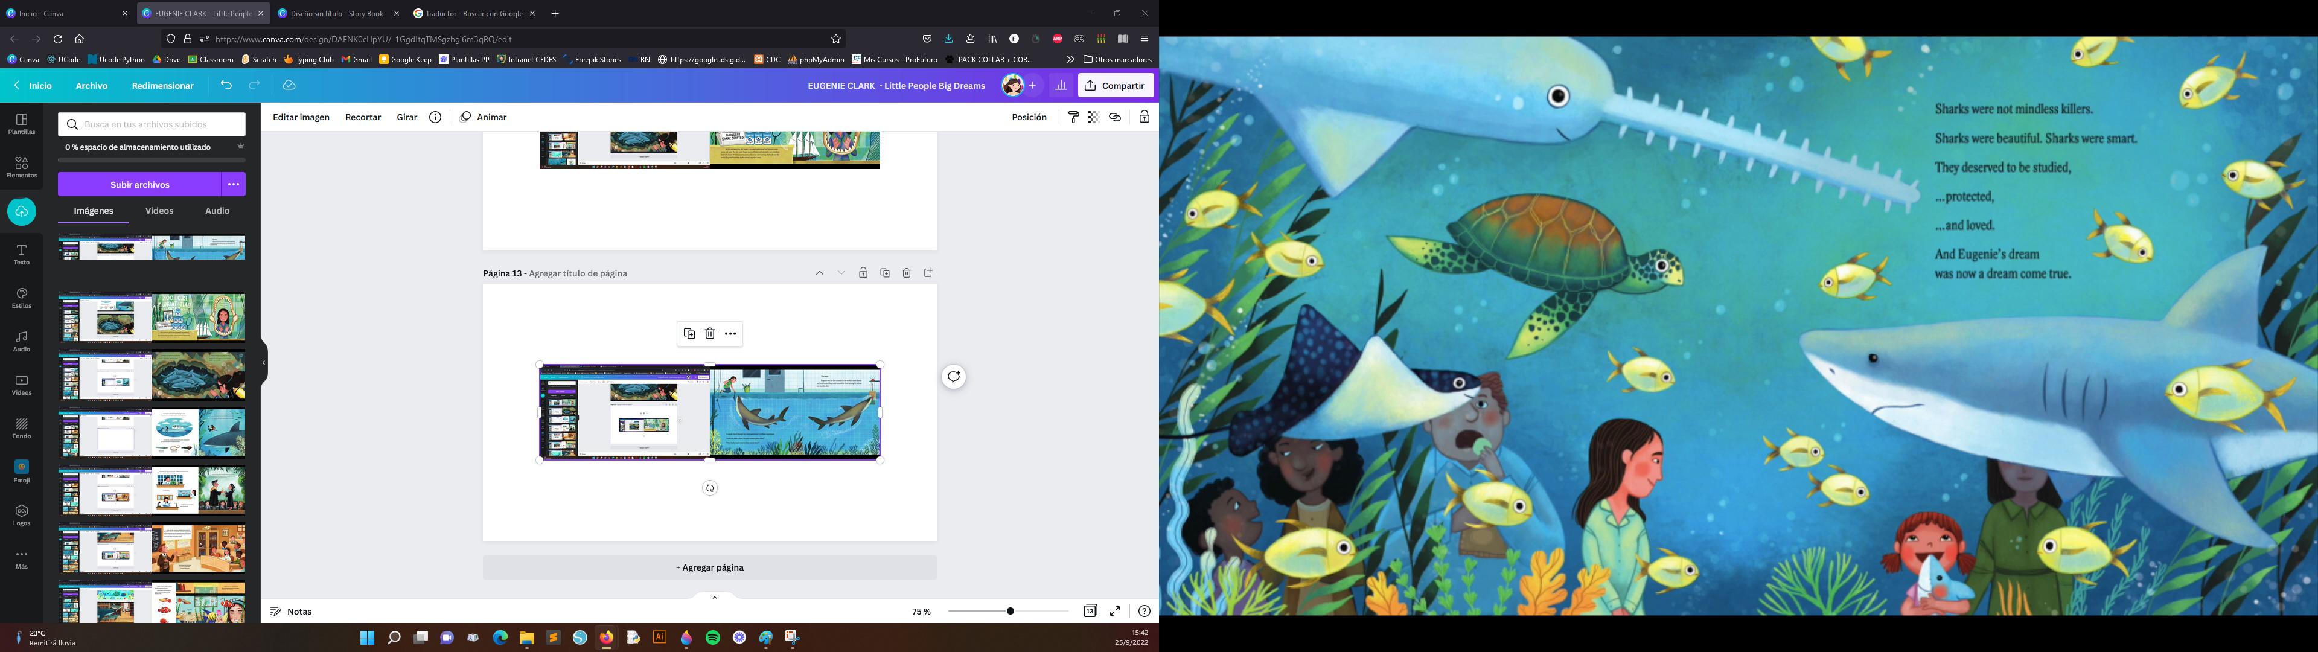Screen dimensions: 2318x652
Task: Click the uploads cloud icon in sidebar
Action: coord(22,212)
